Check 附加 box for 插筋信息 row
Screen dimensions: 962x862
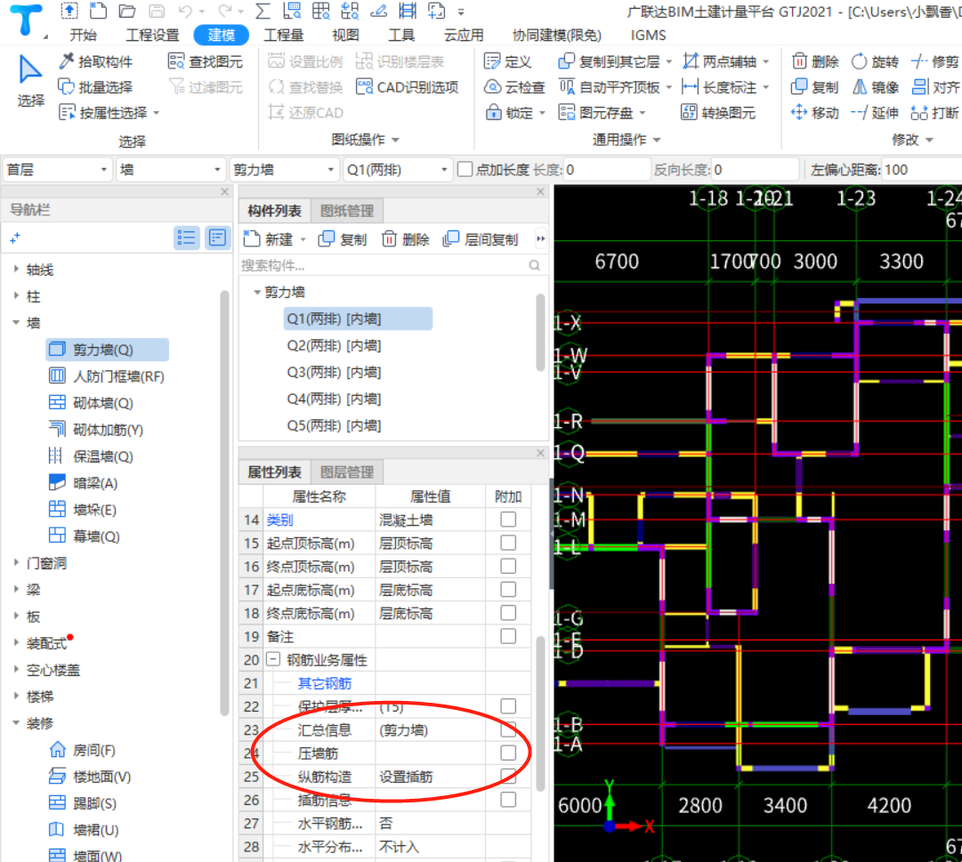click(508, 800)
